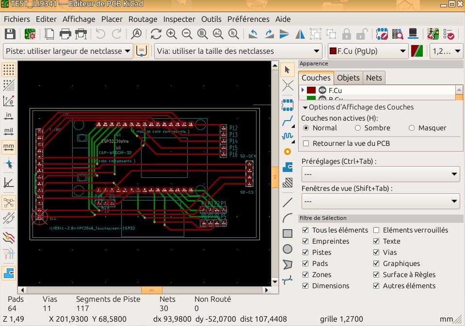Image resolution: width=465 pixels, height=326 pixels.
Task: Select the arrow selection tool
Action: point(287,70)
